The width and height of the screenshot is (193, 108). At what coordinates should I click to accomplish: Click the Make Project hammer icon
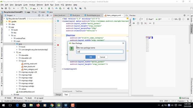(x=26, y=8)
